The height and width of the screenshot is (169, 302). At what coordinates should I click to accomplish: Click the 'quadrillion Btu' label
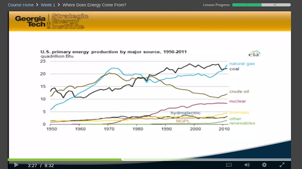pos(57,56)
